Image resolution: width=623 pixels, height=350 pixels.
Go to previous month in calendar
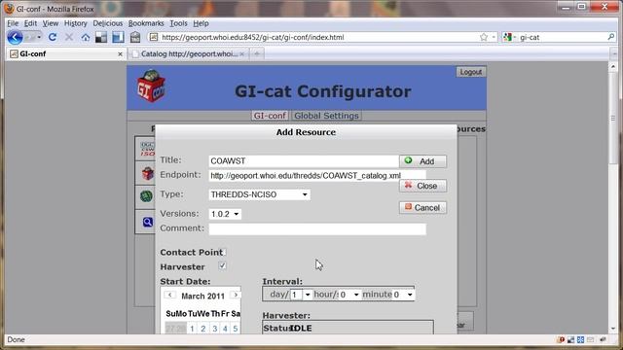tap(170, 295)
